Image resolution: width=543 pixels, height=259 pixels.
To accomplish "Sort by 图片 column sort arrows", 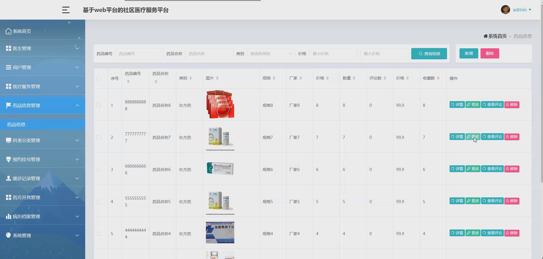I will pos(217,78).
